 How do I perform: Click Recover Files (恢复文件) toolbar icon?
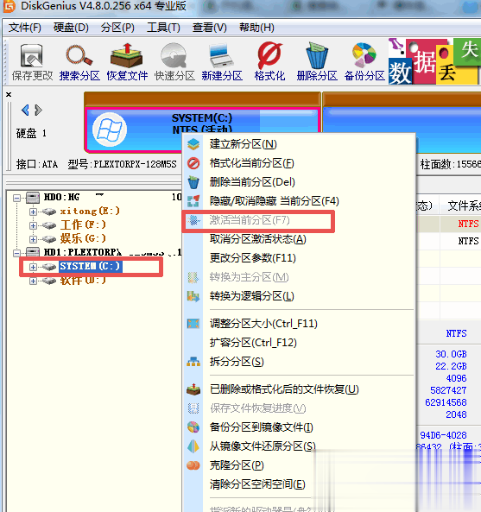click(127, 62)
